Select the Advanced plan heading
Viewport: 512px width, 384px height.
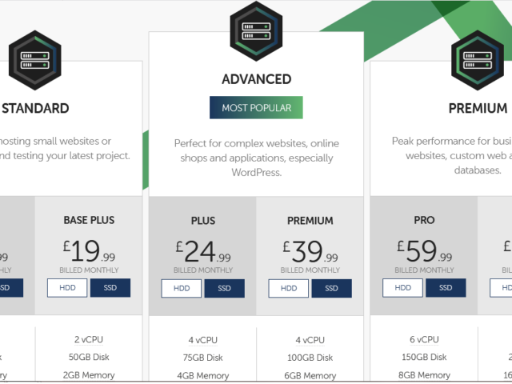pyautogui.click(x=256, y=79)
